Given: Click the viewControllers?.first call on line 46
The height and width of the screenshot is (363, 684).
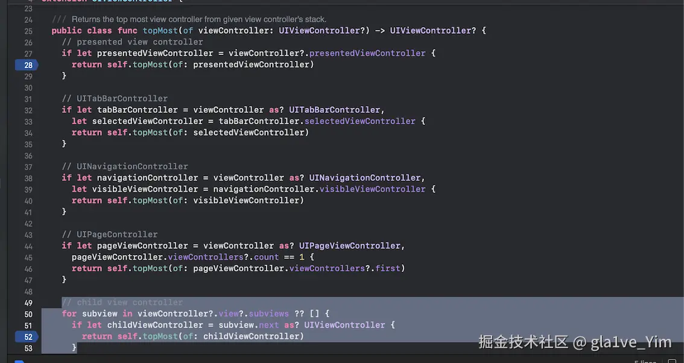Looking at the screenshot, I should point(348,268).
